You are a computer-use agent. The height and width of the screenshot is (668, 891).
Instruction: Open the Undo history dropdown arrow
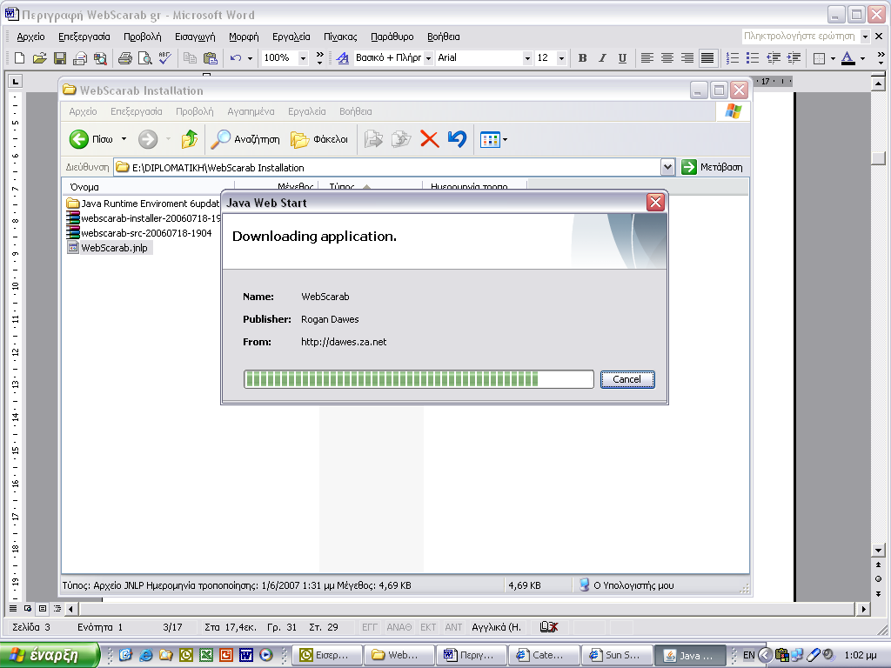(x=250, y=58)
